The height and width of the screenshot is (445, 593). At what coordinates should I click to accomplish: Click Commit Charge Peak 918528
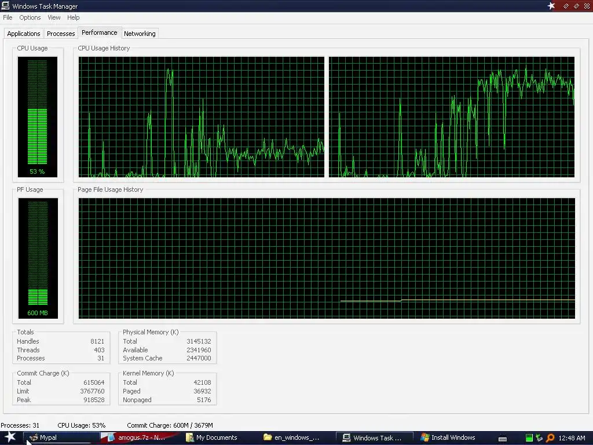pyautogui.click(x=94, y=400)
